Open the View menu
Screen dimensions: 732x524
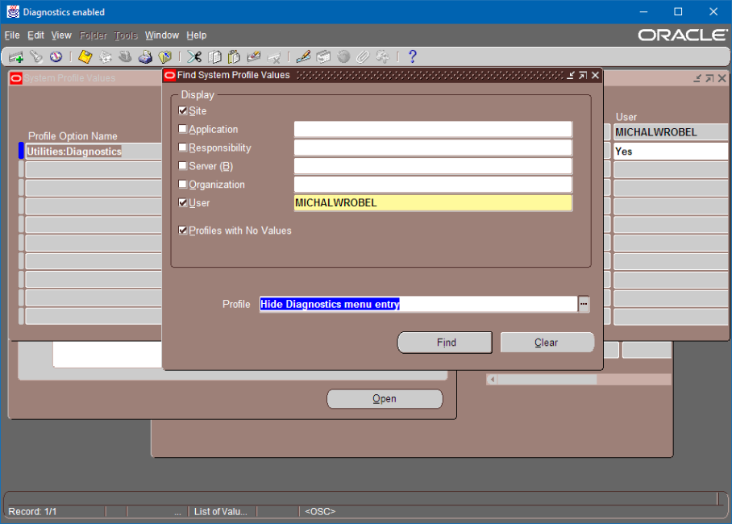tap(61, 35)
